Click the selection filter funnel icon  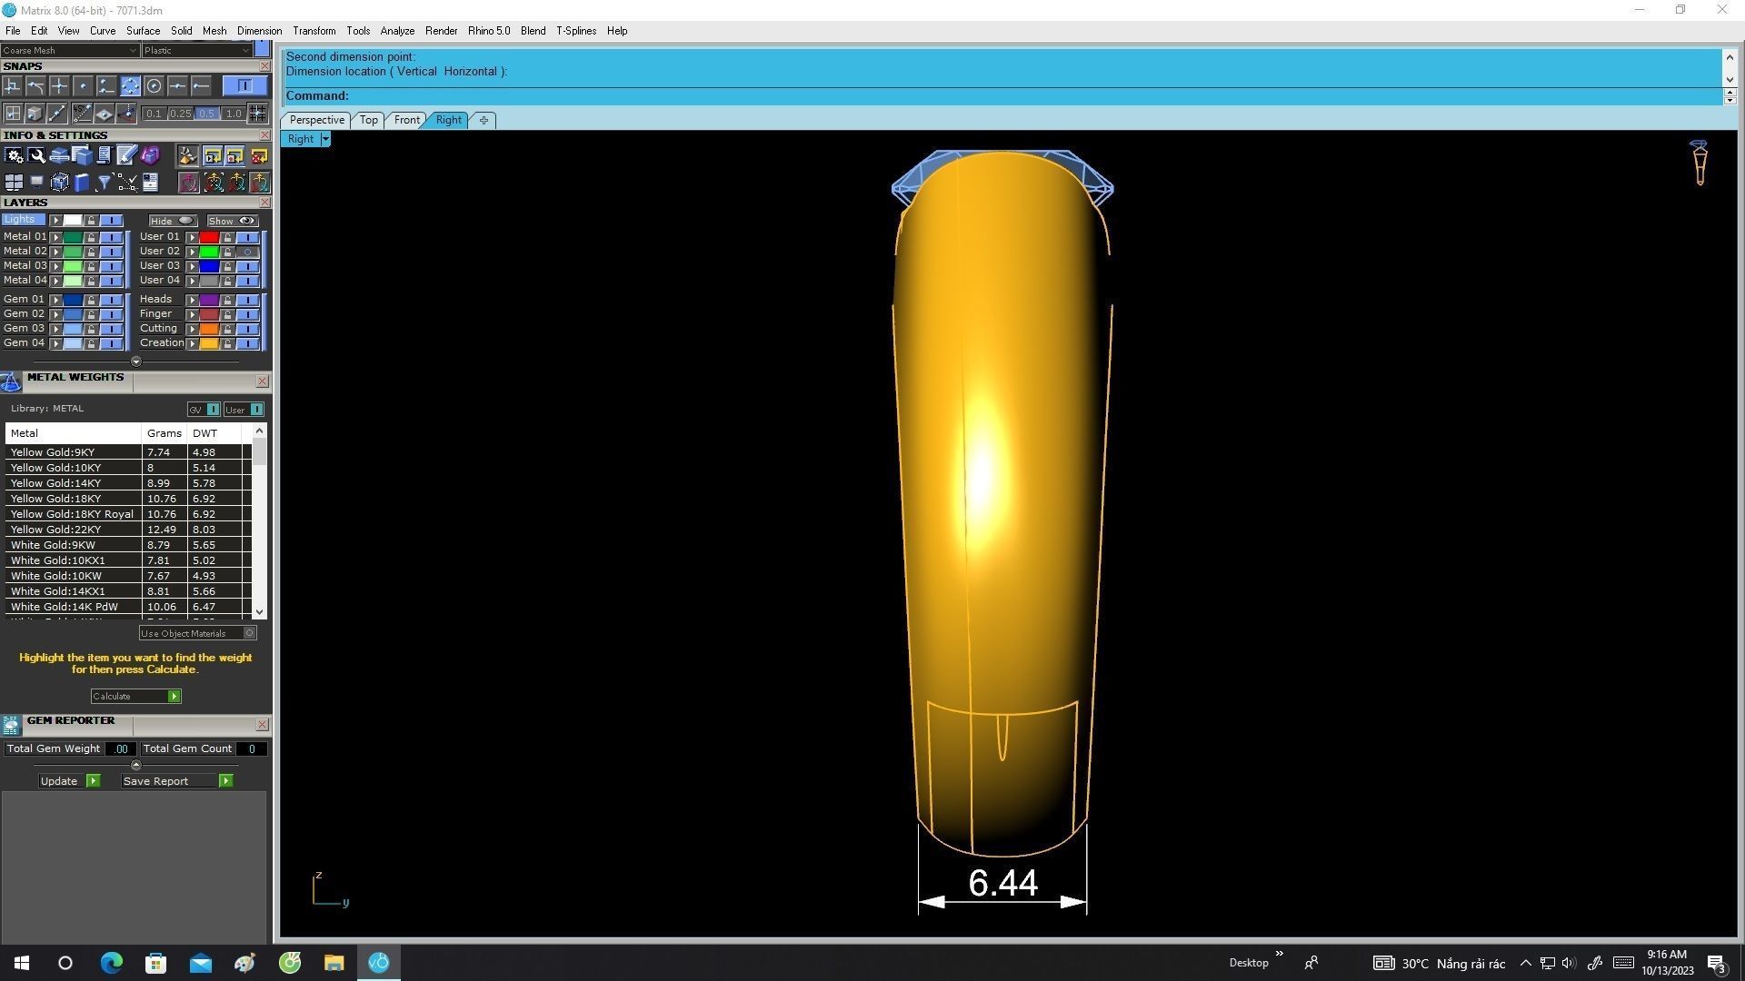[x=105, y=183]
